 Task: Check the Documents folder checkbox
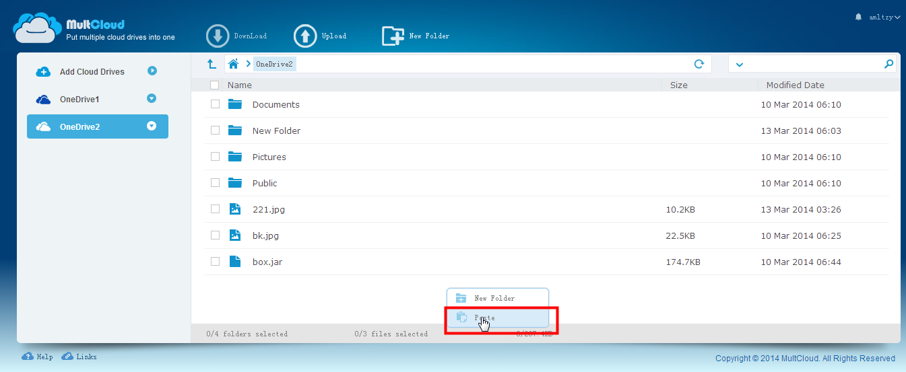(x=215, y=104)
